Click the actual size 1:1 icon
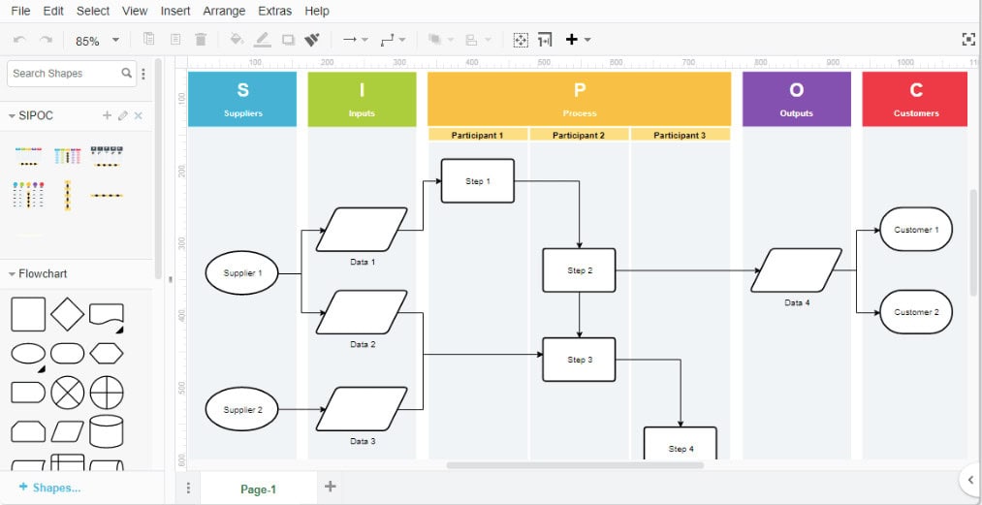The image size is (982, 505). click(544, 40)
